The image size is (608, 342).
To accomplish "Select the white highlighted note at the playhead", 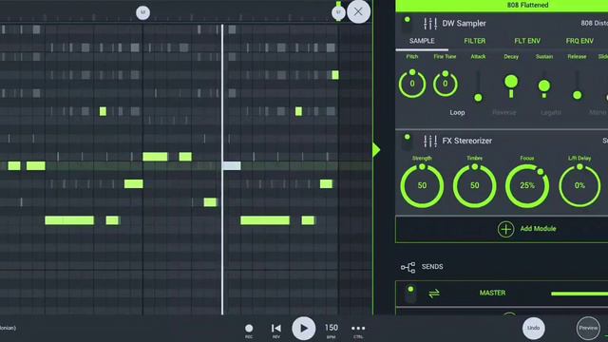I will coord(232,166).
